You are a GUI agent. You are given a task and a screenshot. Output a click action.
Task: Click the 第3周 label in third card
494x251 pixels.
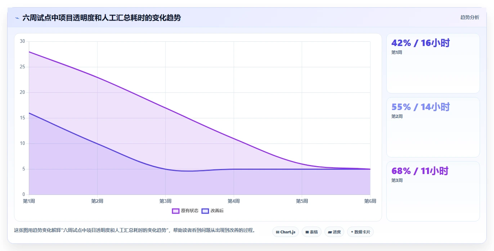[397, 181]
